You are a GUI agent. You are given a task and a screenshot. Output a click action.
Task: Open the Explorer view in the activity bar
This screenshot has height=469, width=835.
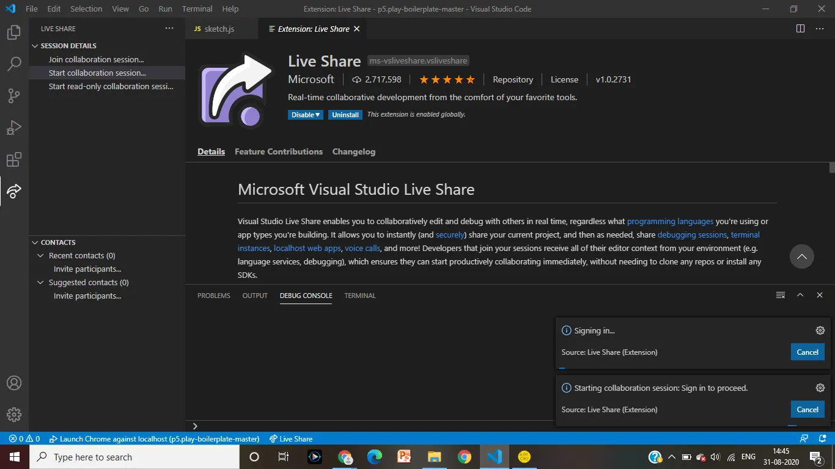13,32
